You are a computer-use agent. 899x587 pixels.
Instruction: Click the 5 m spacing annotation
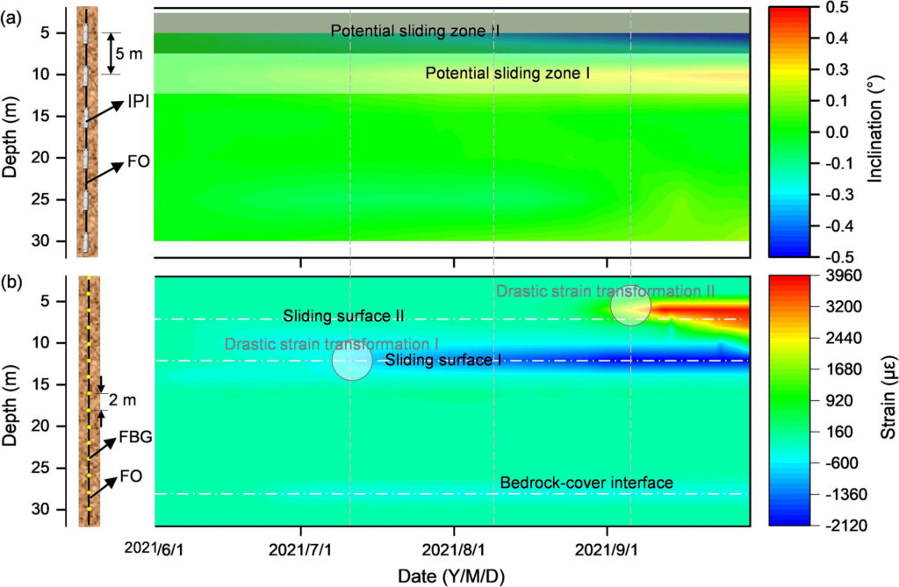[131, 54]
